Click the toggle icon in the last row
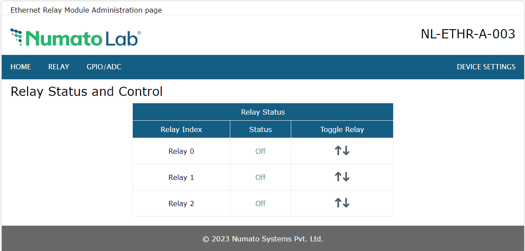This screenshot has height=251, width=525. pos(342,203)
